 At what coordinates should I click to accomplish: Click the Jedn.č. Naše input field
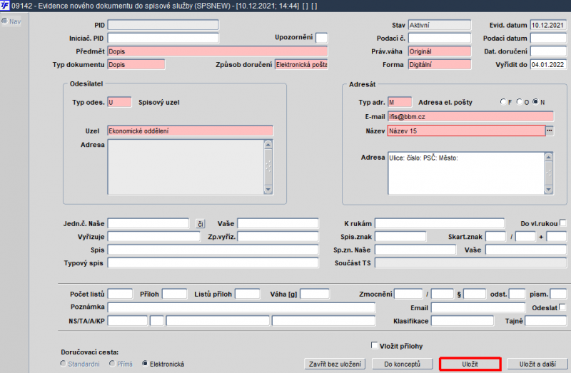(148, 223)
